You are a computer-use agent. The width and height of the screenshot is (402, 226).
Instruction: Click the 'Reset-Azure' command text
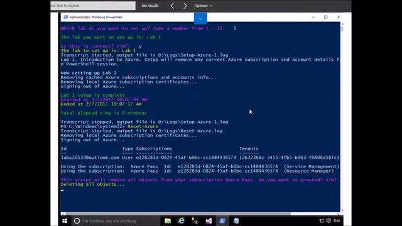pyautogui.click(x=143, y=126)
